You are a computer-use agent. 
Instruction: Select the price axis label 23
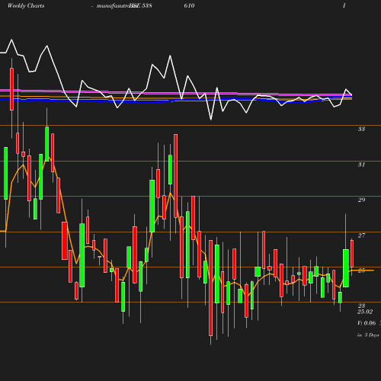pos(361,306)
